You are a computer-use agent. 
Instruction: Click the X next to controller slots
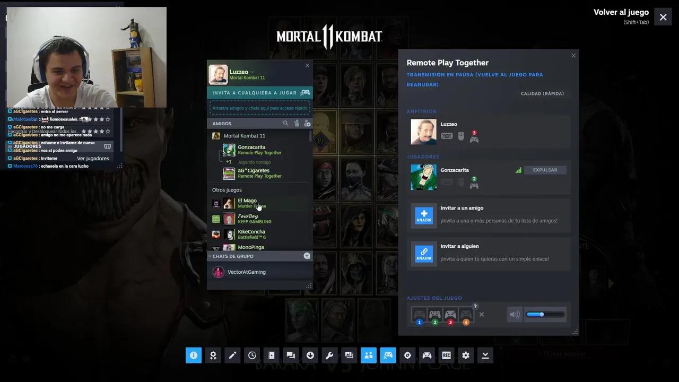click(x=481, y=315)
